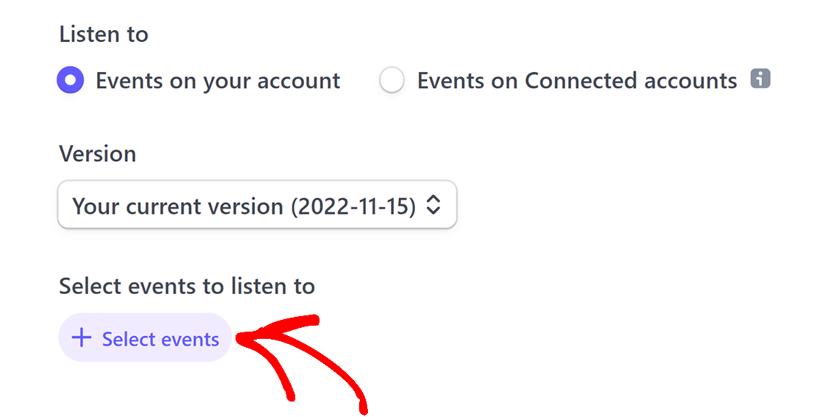Click the empty unselected radio circle
Viewport: 820px width, 417px height.
tap(392, 80)
